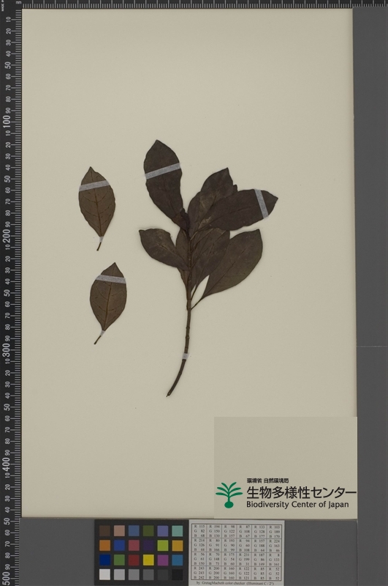Click the green tree logo icon

[229, 495]
